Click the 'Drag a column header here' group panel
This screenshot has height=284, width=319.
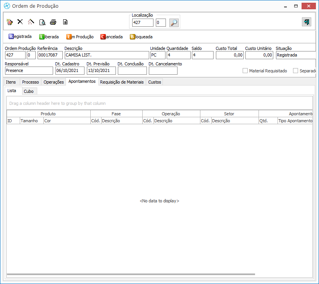tap(160, 103)
